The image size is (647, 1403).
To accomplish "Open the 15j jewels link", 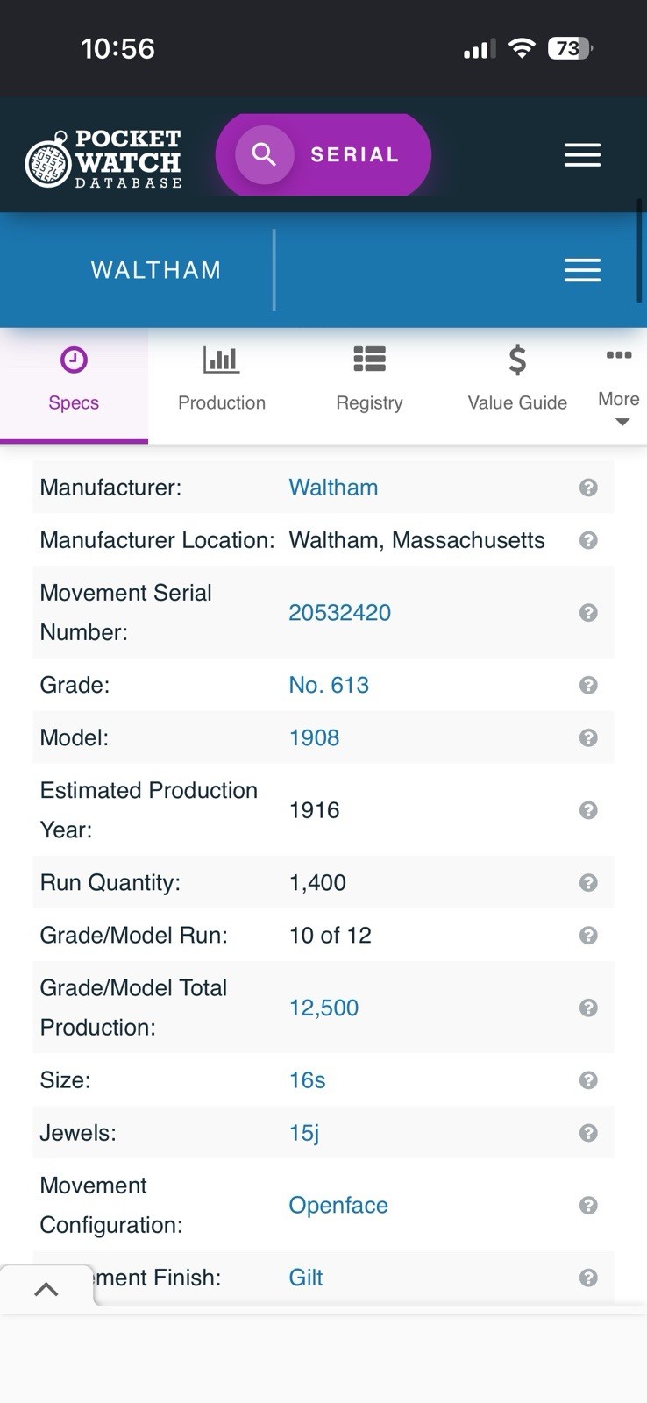I will [x=304, y=1133].
